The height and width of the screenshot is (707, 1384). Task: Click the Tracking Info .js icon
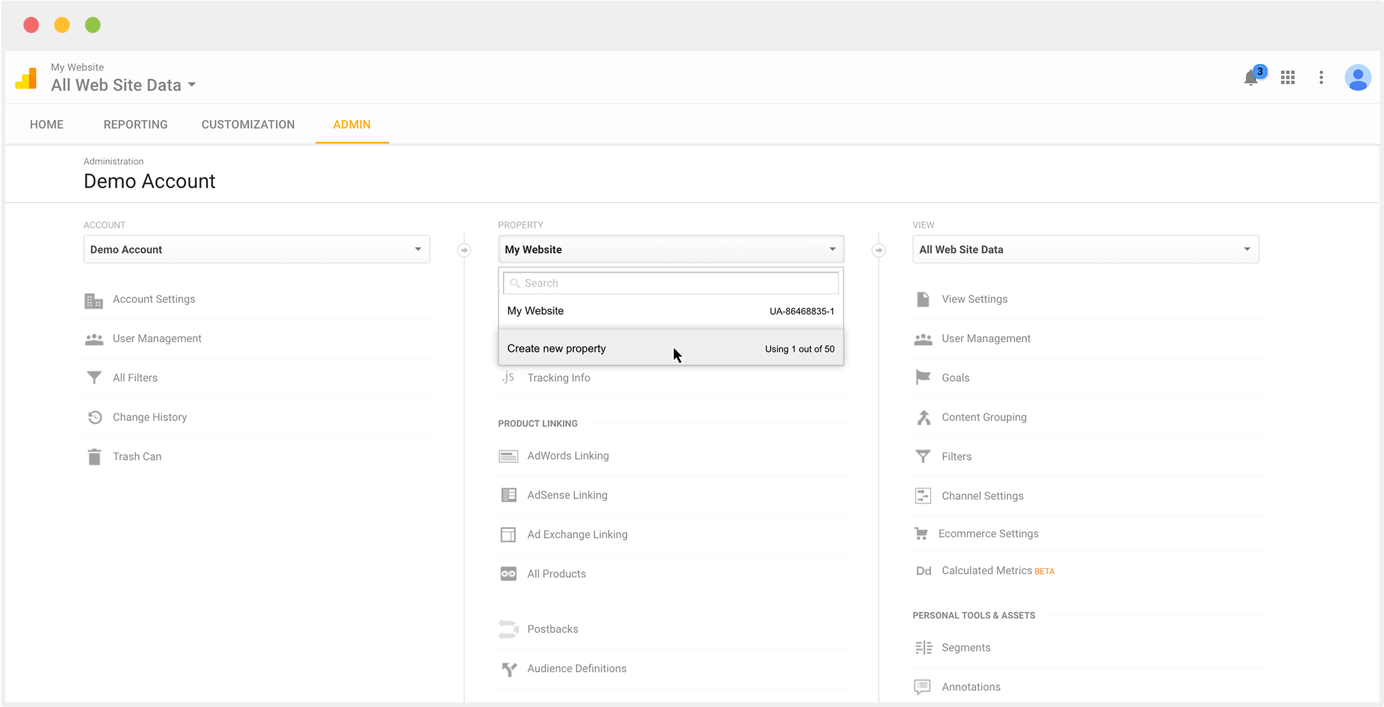[508, 378]
